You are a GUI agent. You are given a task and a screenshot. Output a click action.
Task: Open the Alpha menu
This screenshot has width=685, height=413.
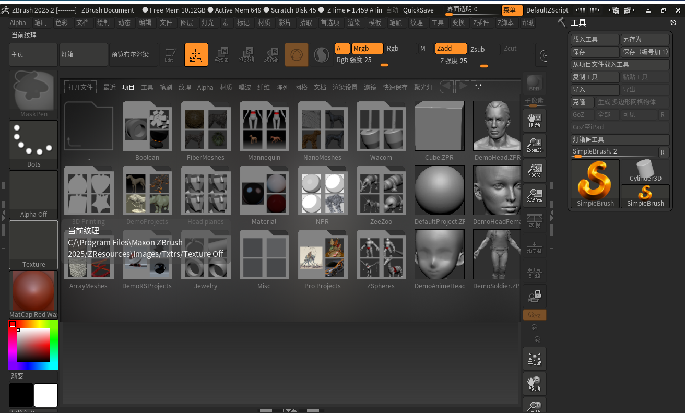click(18, 22)
